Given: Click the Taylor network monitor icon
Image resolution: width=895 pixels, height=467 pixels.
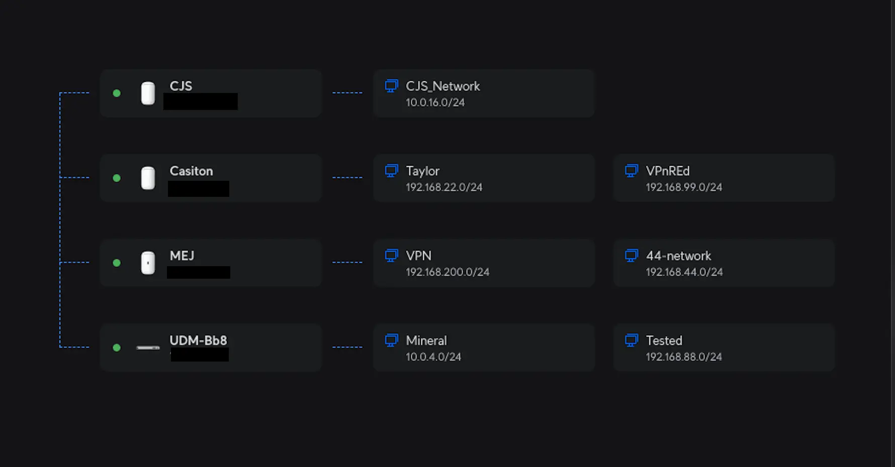Looking at the screenshot, I should click(391, 171).
